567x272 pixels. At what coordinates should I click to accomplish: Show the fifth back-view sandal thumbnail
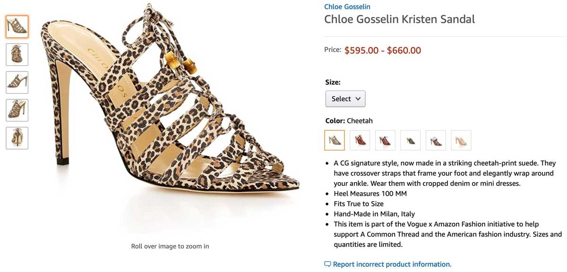(17, 138)
